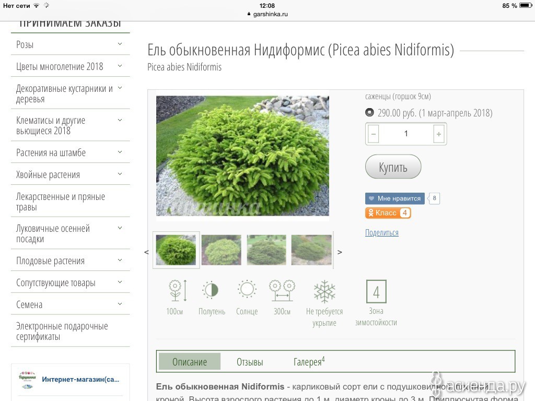Expand Клематисы и другие вьющиеся chevron

(120, 120)
